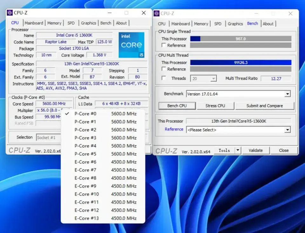The width and height of the screenshot is (305, 233).
Task: Start the Stress CPU test
Action: point(215,106)
